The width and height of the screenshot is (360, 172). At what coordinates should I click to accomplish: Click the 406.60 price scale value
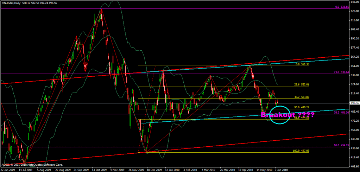[x=354, y=166]
